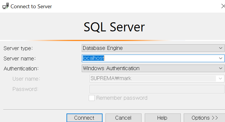Click the 'Authentication:' label

21,69
